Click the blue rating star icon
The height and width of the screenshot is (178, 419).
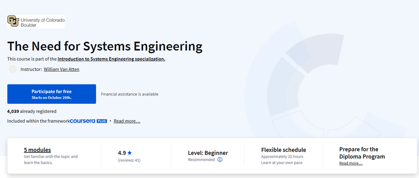129,153
